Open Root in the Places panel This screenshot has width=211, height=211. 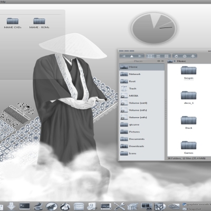[x=142, y=81]
